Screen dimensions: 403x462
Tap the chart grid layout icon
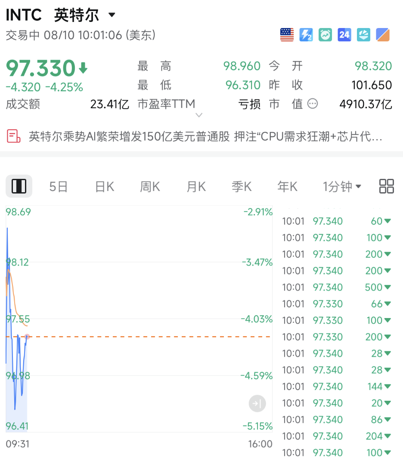pos(387,186)
